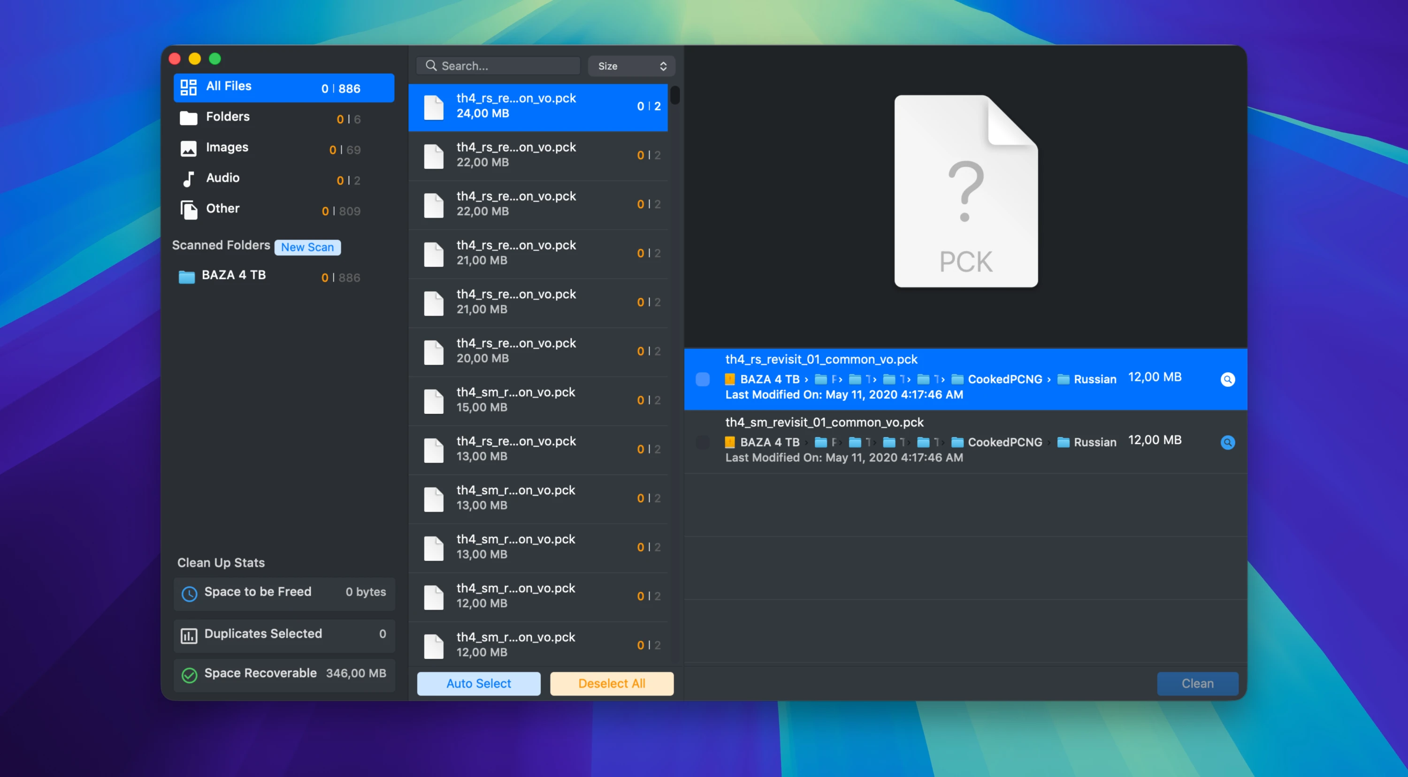Screen dimensions: 1408x777
Task: Click the All Files grid icon
Action: pos(189,87)
